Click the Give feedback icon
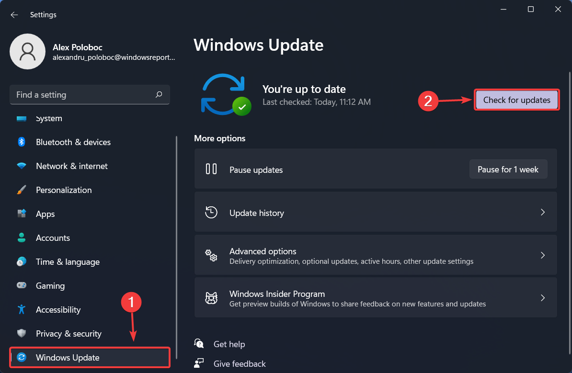The height and width of the screenshot is (373, 572). [199, 363]
